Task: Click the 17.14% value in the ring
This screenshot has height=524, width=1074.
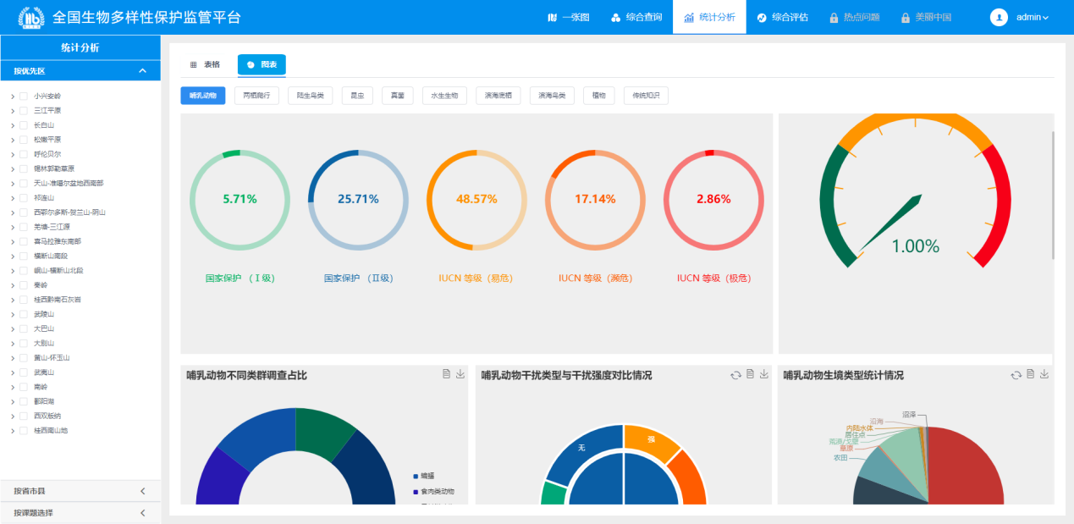Action: (595, 199)
